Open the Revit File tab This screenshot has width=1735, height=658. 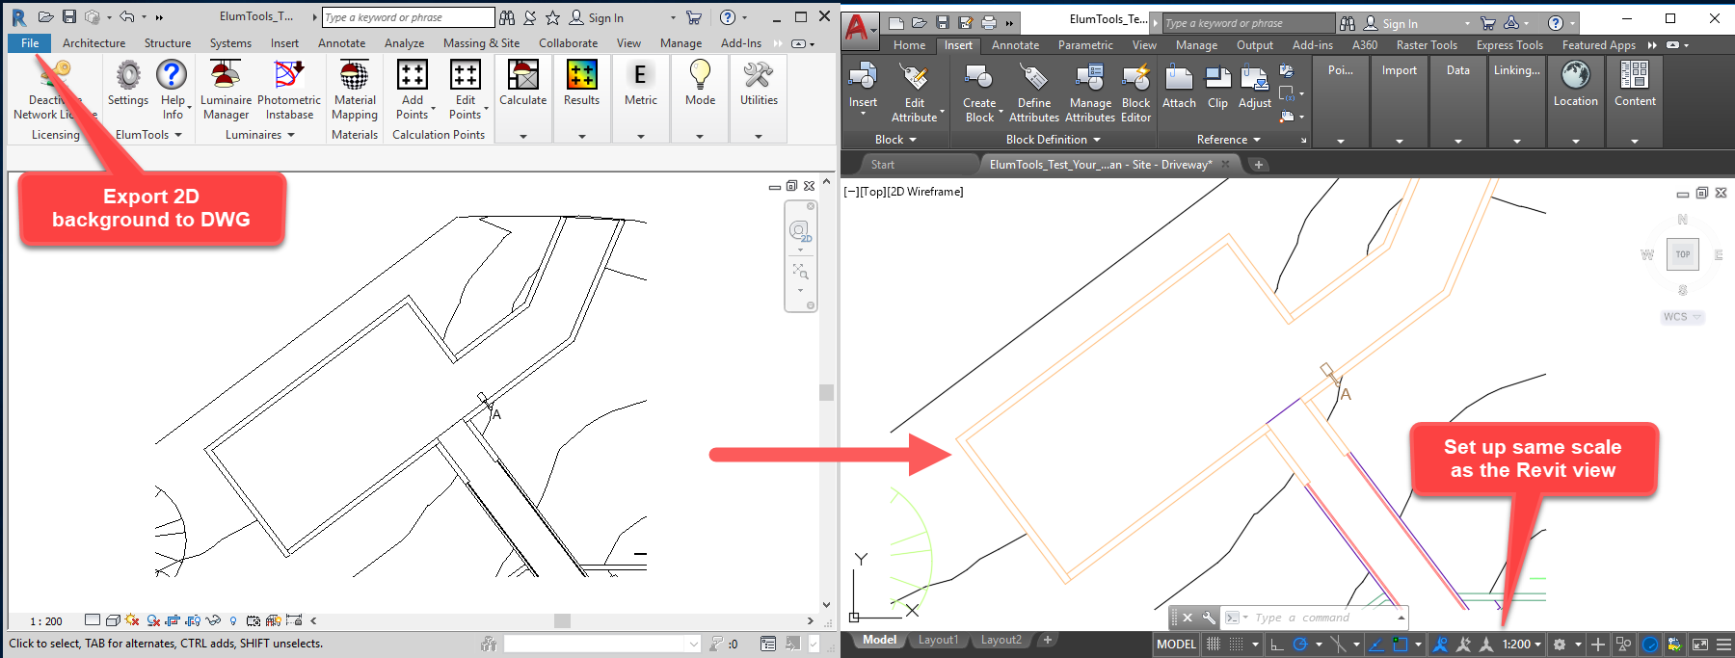tap(30, 43)
